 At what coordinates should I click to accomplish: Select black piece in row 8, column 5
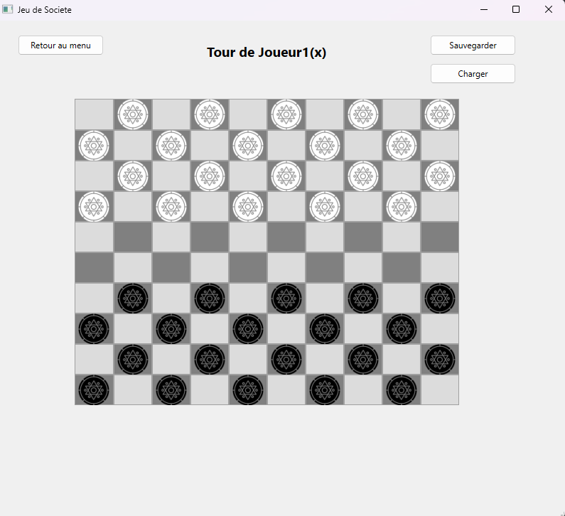pos(248,329)
